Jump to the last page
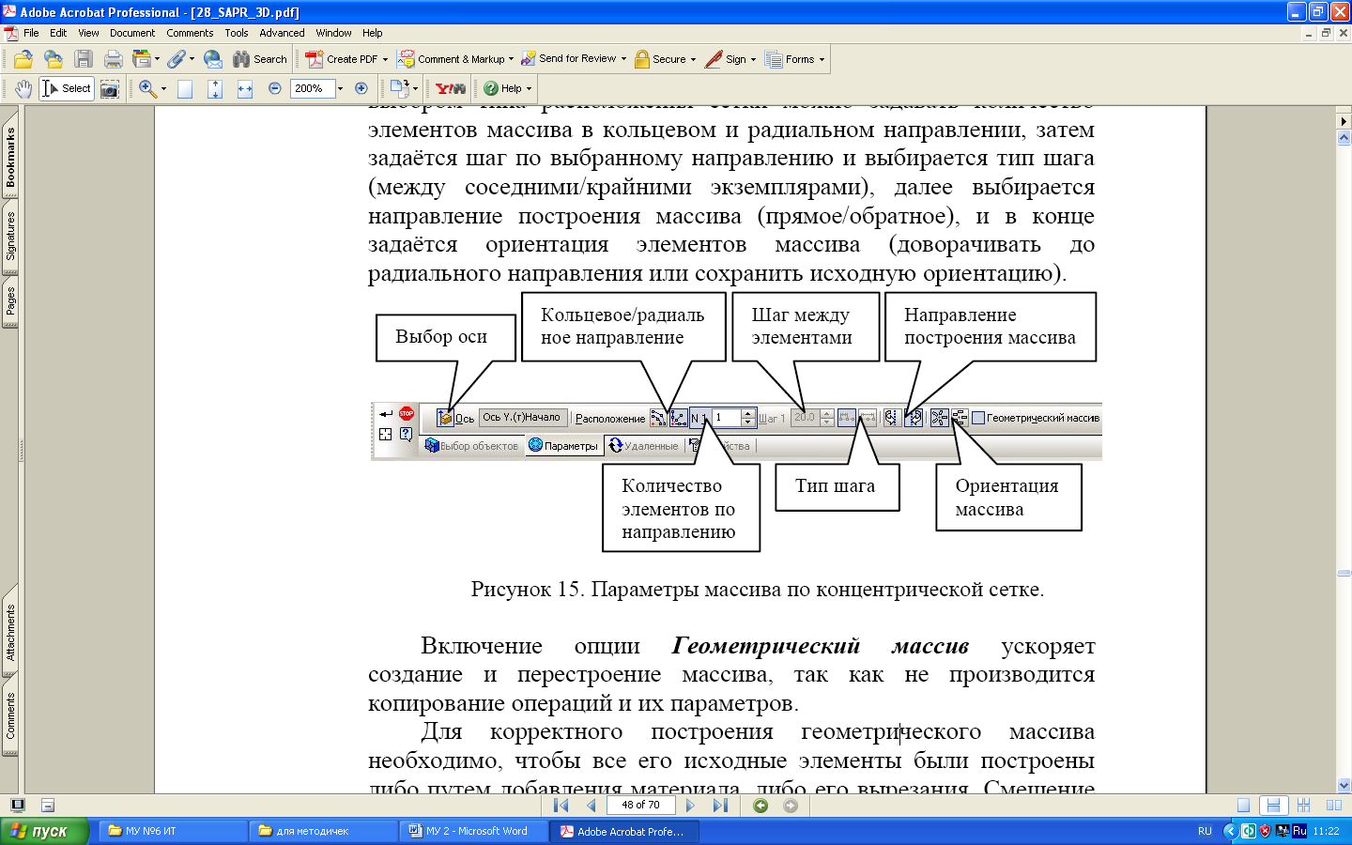The width and height of the screenshot is (1352, 845). [720, 806]
